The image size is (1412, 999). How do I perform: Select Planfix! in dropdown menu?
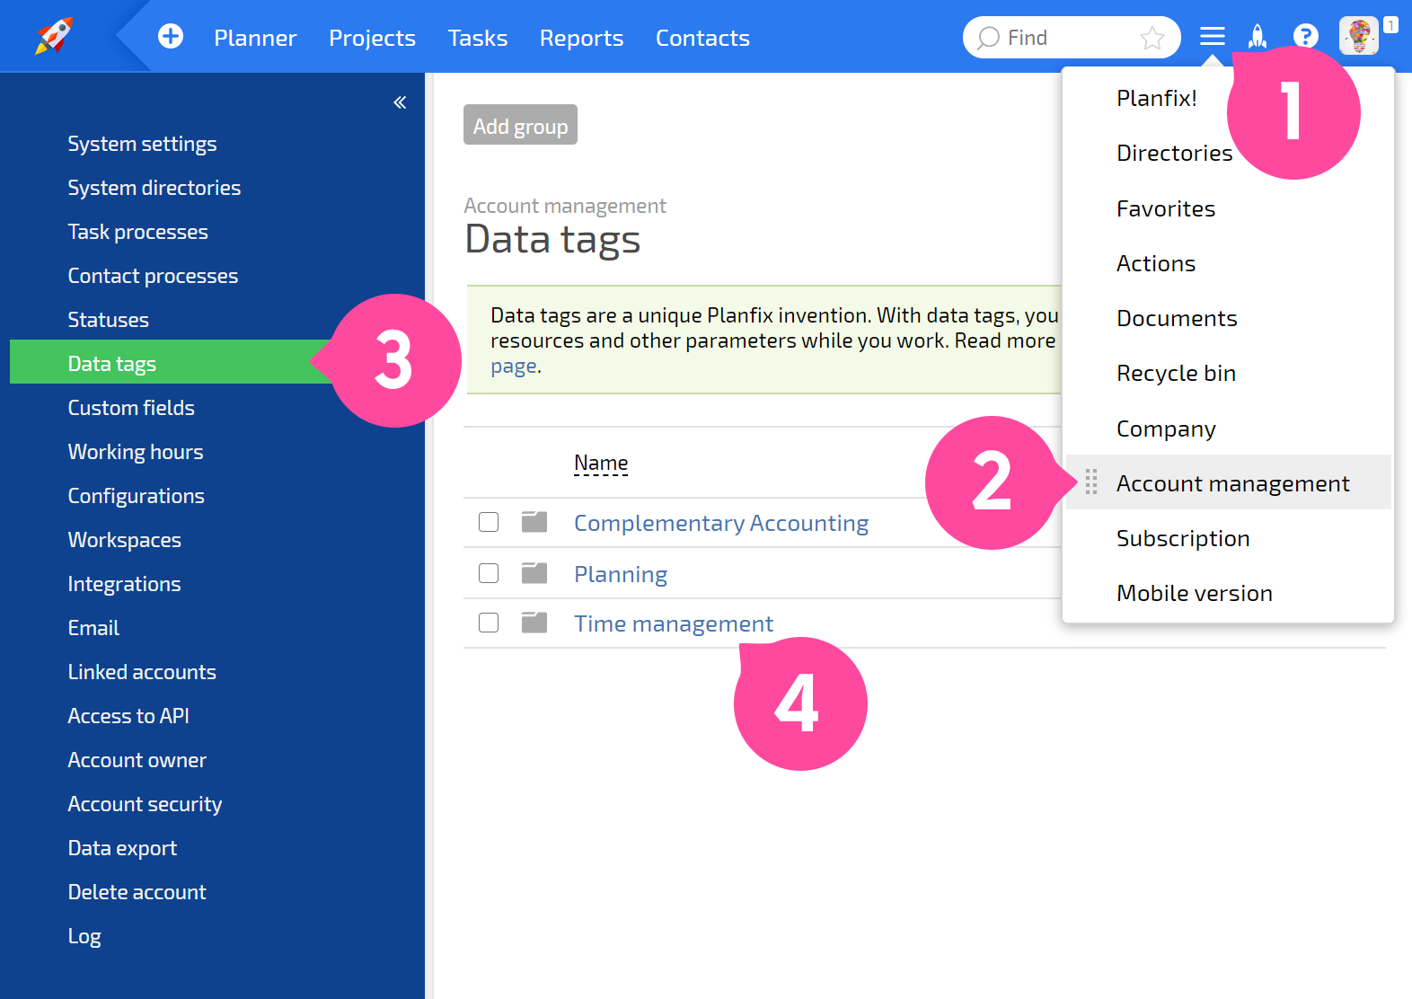[x=1157, y=98]
